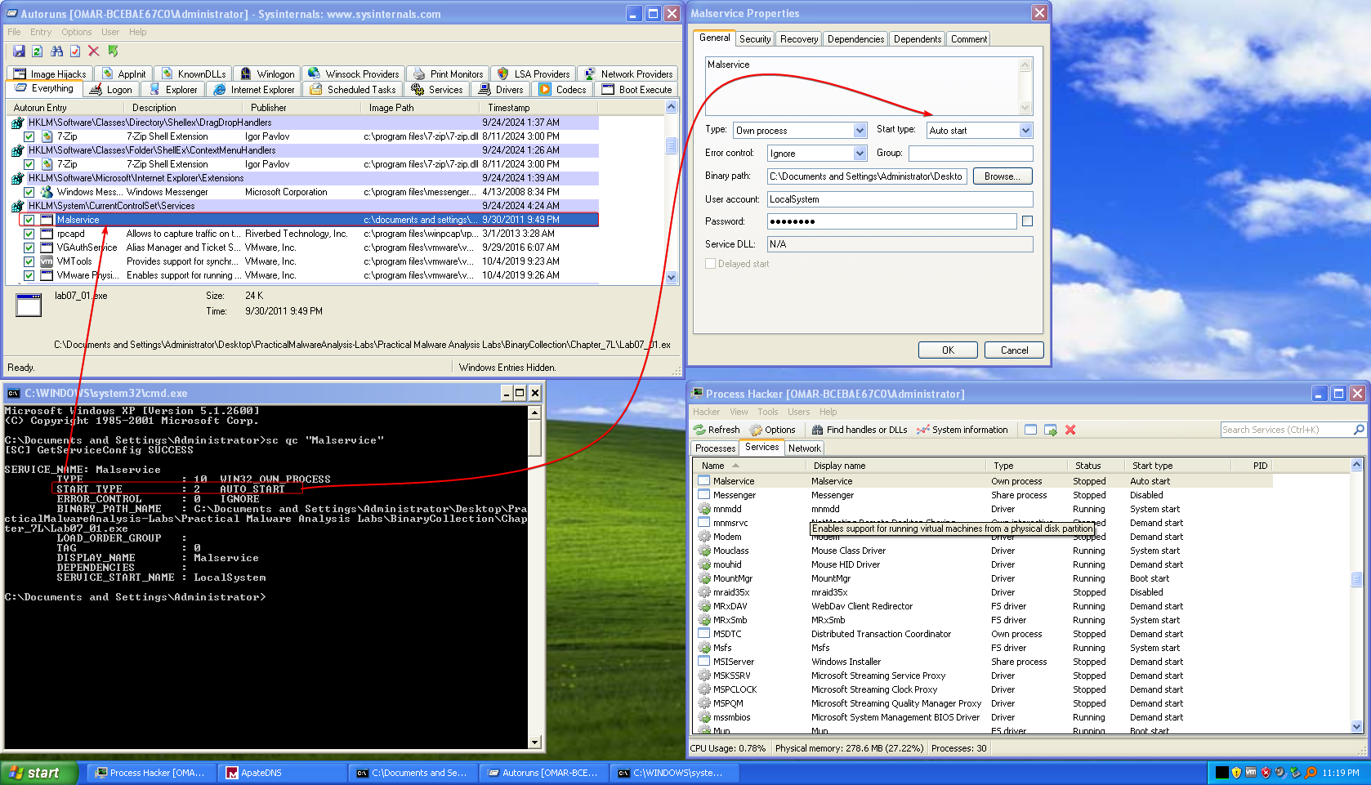Click the red X Delete icon in Autoruns
The image size is (1371, 785).
click(x=94, y=51)
